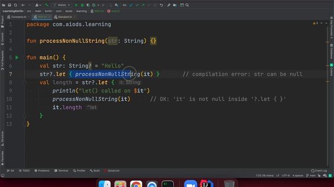Run the program with the green play button

coord(76,5)
